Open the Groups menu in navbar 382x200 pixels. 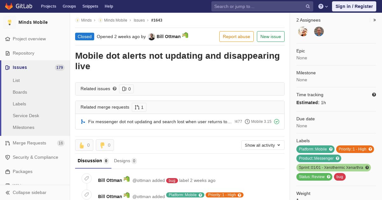click(69, 6)
